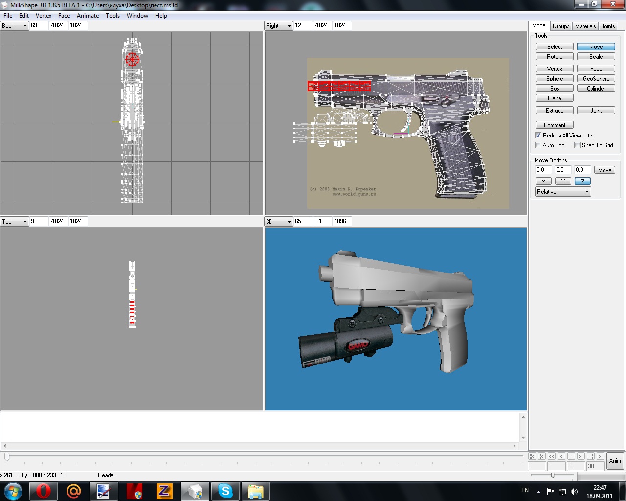The height and width of the screenshot is (501, 626).
Task: Click the double-right fast-forward playback icon
Action: coord(581,456)
